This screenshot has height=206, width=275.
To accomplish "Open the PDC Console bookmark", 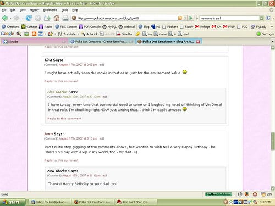I will pos(66,27).
